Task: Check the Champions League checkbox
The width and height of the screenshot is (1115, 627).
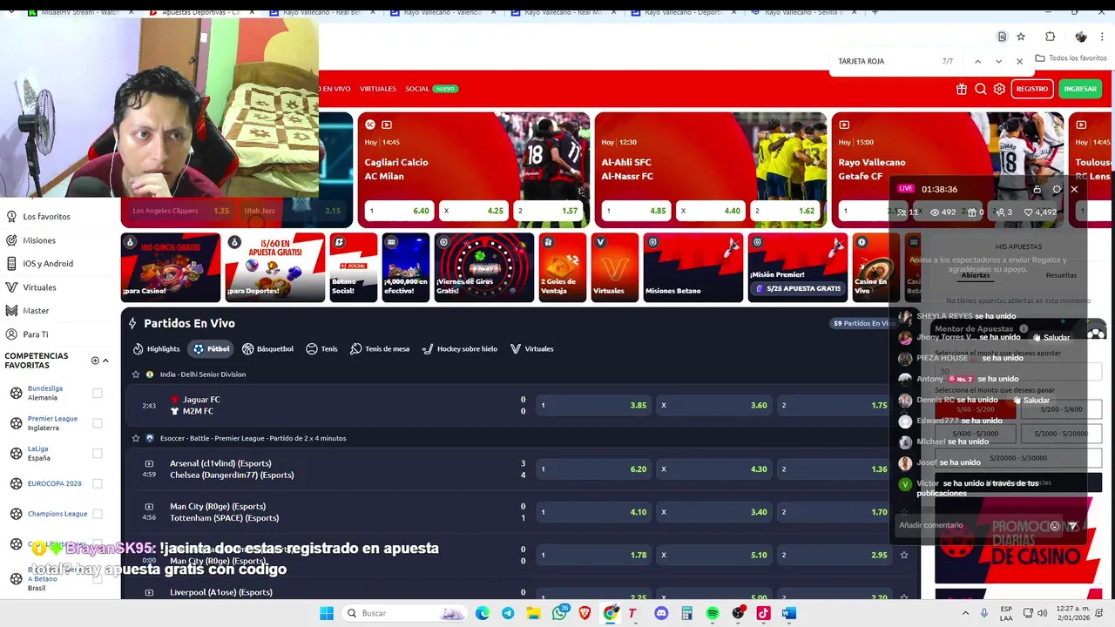Action: [98, 514]
